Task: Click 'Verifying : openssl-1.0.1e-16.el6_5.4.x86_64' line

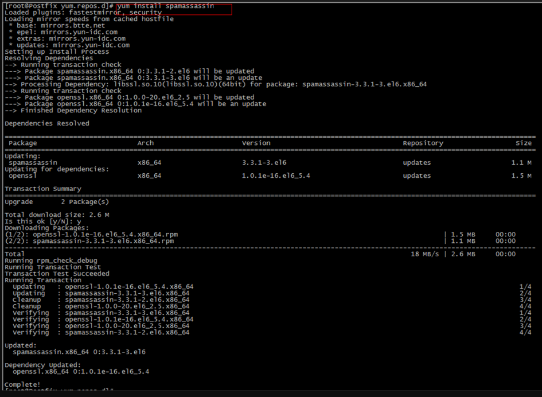Action: click(x=103, y=319)
